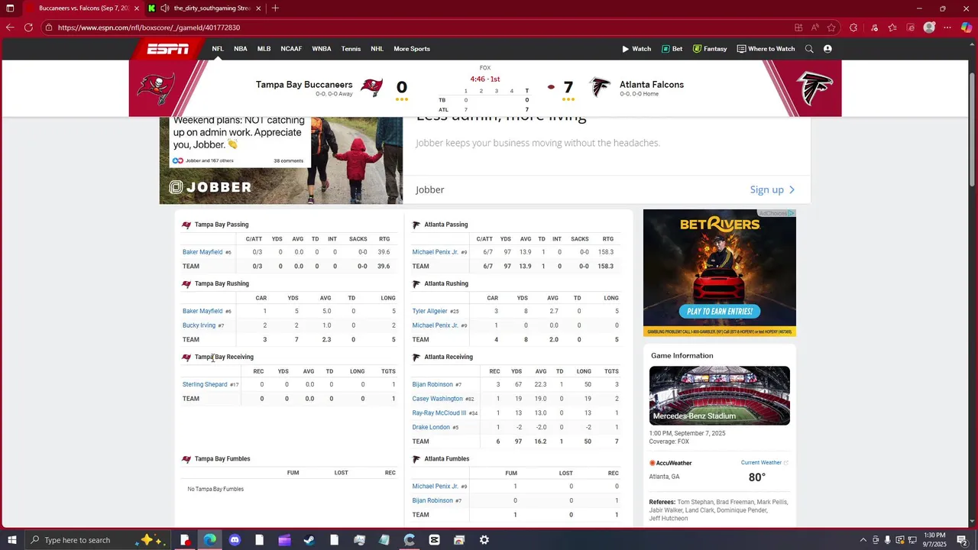The width and height of the screenshot is (978, 550).
Task: Open new browser tab plus button
Action: point(275,8)
